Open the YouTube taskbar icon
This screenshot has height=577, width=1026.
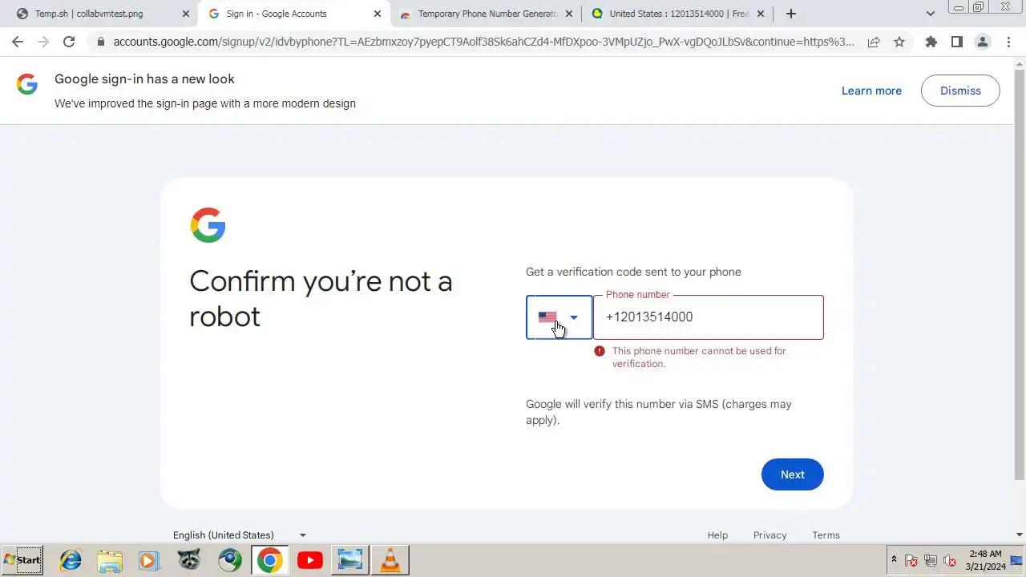point(309,560)
